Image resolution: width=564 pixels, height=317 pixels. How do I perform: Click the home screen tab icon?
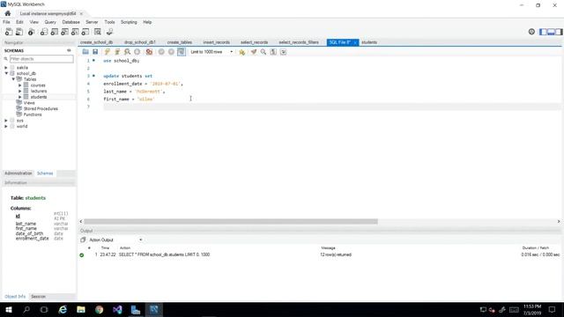tap(8, 13)
